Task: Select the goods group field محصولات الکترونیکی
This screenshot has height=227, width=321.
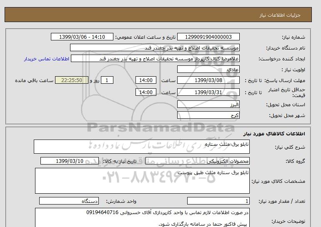Action: click(198, 161)
